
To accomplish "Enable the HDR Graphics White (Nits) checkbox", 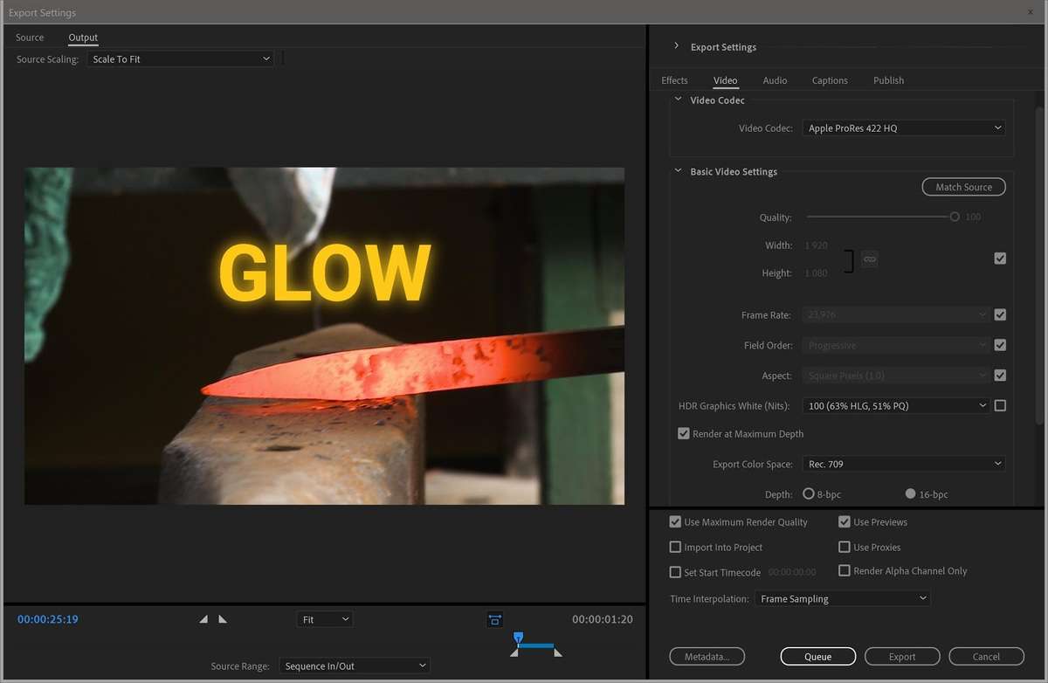I will 1000,405.
